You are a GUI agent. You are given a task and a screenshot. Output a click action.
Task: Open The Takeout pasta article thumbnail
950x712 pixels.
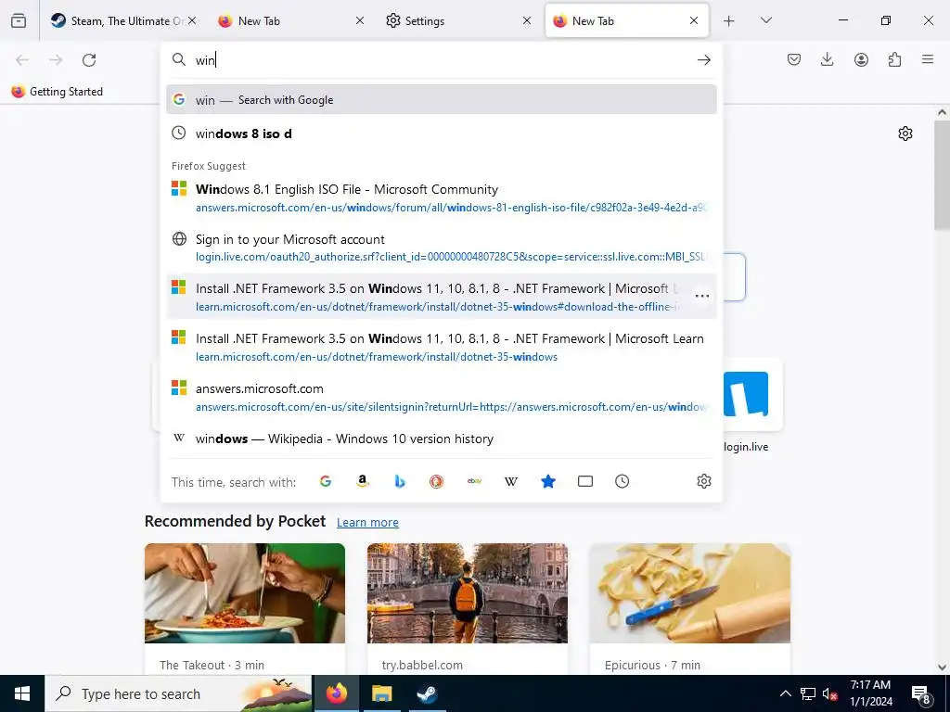(245, 593)
